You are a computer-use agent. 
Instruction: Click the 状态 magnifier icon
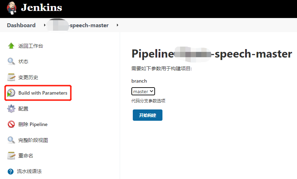pos(11,61)
